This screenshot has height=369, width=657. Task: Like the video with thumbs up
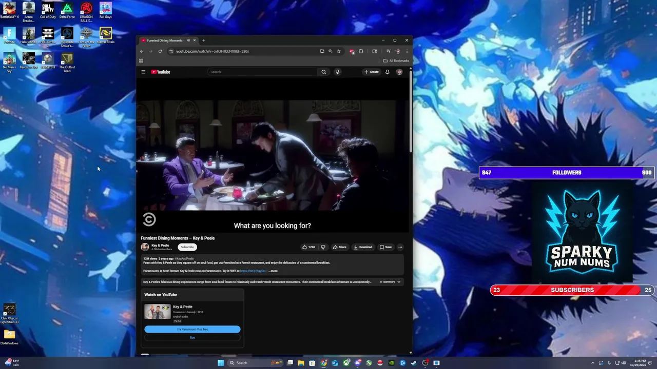(x=309, y=247)
